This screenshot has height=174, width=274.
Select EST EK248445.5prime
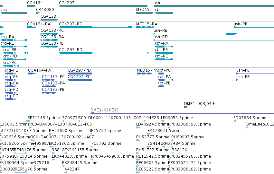pyautogui.click(x=80, y=163)
